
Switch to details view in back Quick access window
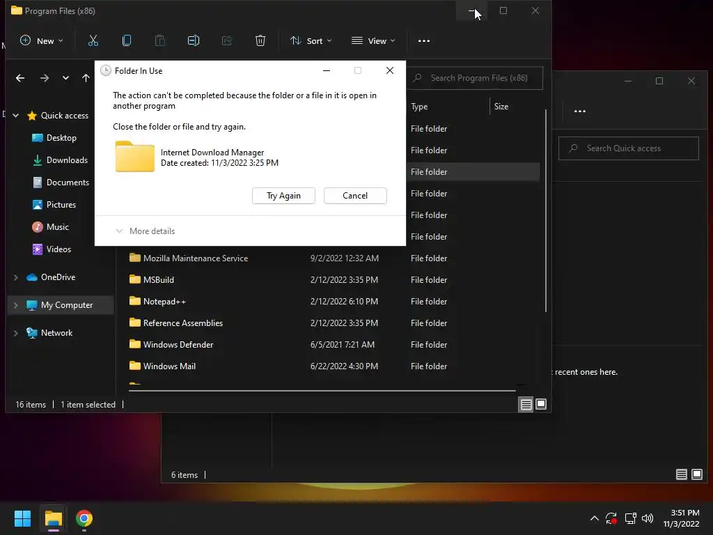click(x=681, y=474)
